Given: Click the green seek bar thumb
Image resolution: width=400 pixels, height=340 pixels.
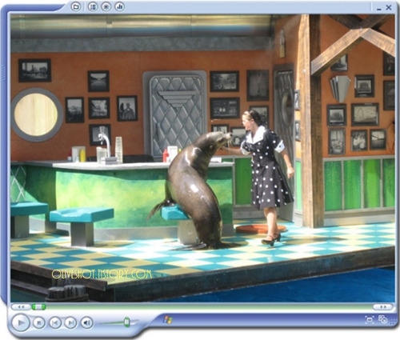Looking at the screenshot, I should [38, 307].
